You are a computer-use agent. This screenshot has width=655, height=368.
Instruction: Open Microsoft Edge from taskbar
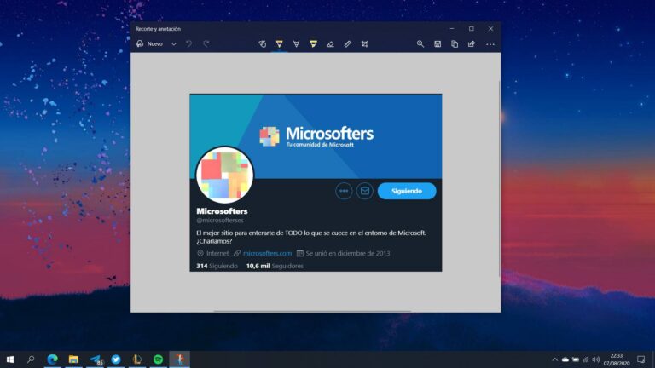52,359
